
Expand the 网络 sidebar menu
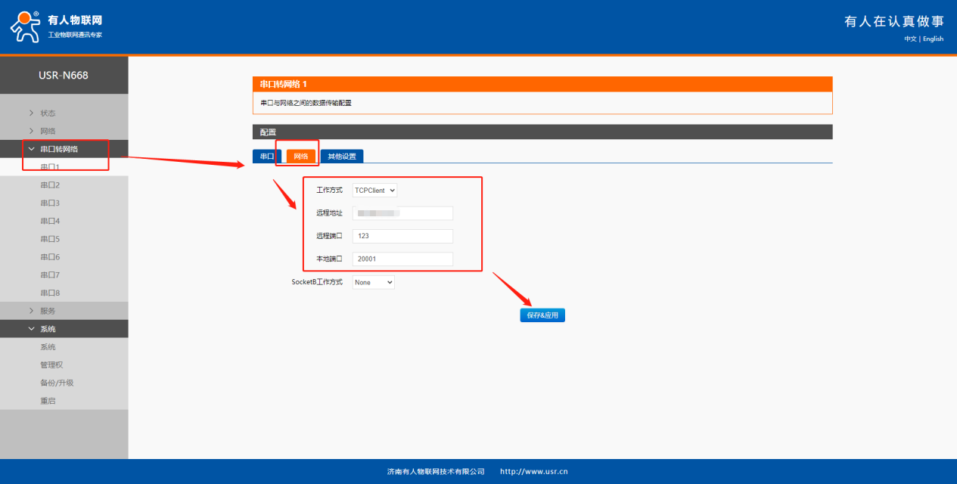tap(47, 132)
